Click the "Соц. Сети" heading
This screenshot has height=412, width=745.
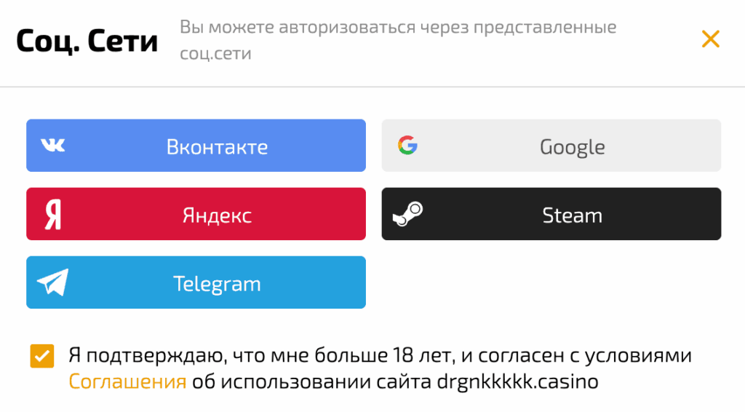point(87,41)
